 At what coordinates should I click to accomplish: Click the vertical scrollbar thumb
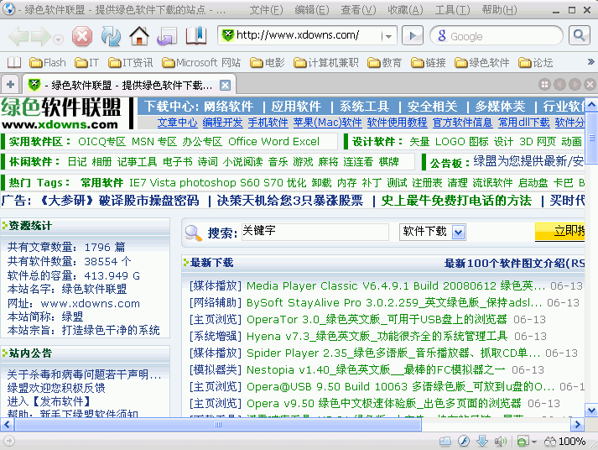pyautogui.click(x=591, y=138)
